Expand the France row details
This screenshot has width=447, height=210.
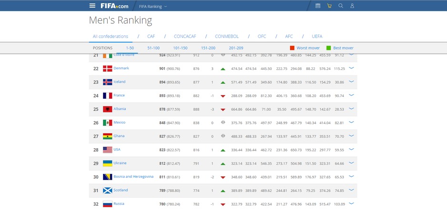[351, 95]
